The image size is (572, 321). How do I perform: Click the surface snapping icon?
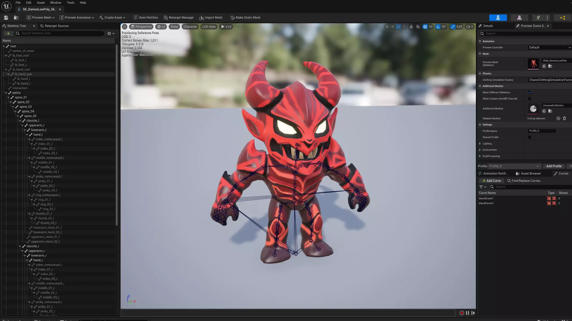[418, 27]
